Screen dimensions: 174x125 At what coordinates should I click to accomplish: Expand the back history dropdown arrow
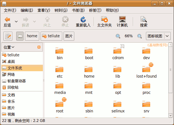coord(16,22)
